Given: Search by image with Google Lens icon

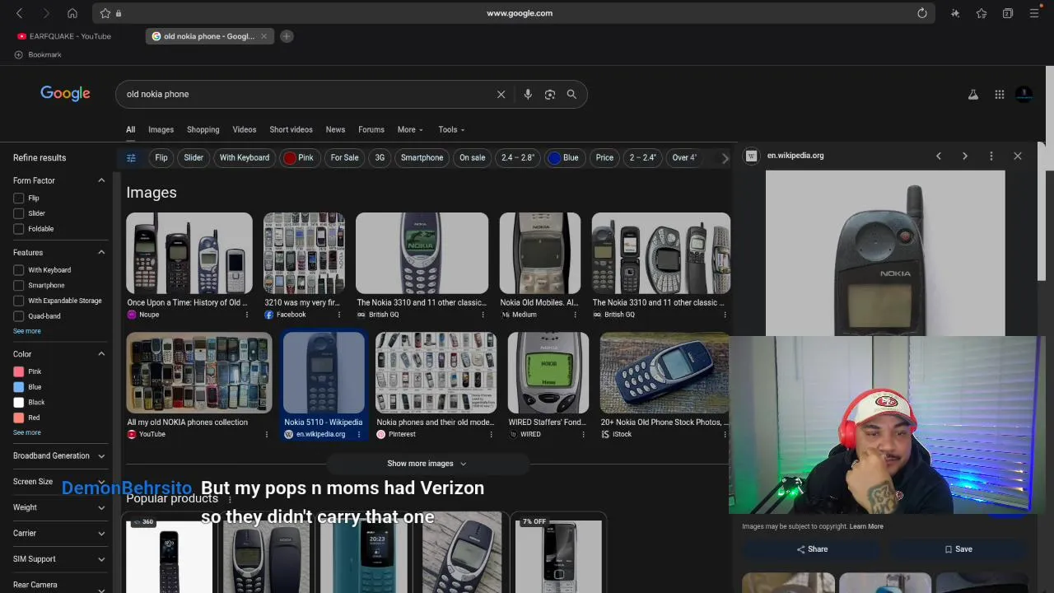Looking at the screenshot, I should pos(550,94).
